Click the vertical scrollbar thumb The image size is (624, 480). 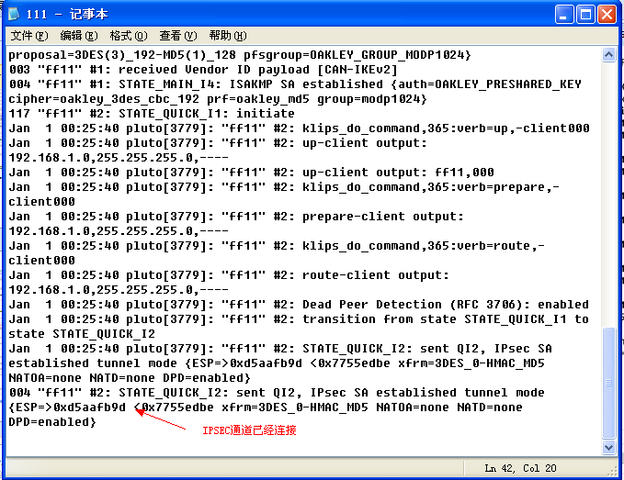pyautogui.click(x=610, y=381)
